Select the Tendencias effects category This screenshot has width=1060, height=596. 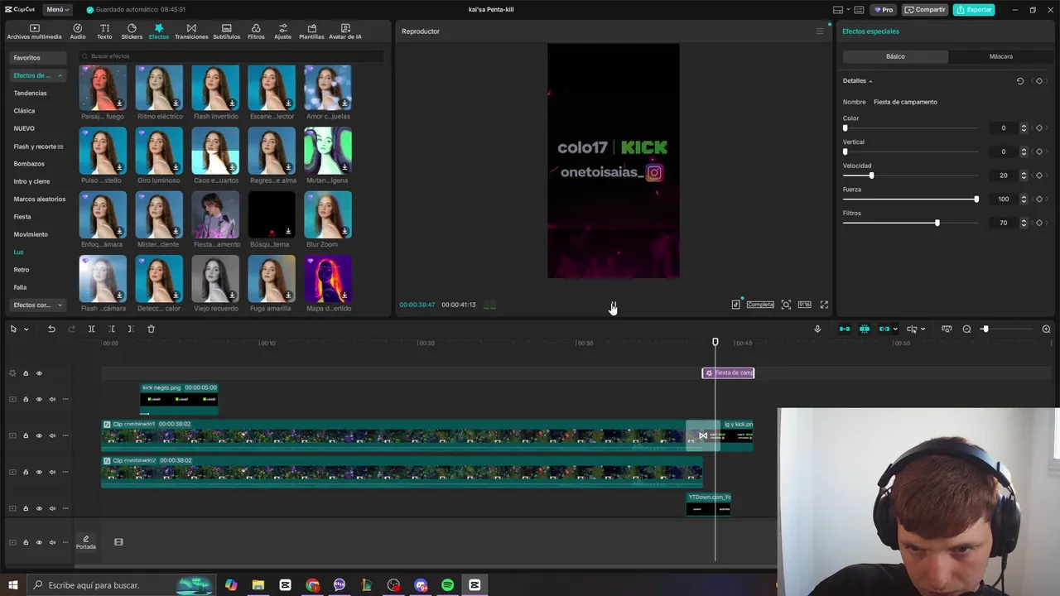coord(30,93)
